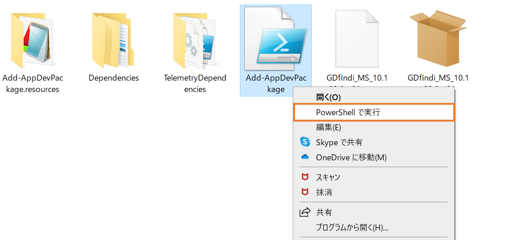The height and width of the screenshot is (240, 518).
Task: Select the TelemetryDependencies folder icon
Action: point(195,40)
